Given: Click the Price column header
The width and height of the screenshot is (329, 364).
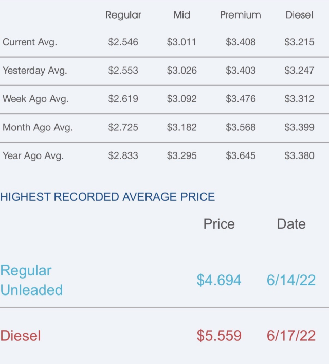Looking at the screenshot, I should (x=219, y=224).
